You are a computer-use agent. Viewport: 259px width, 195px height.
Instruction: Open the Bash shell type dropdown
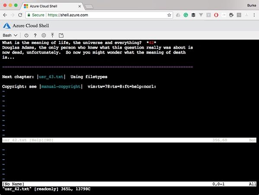[x=10, y=35]
